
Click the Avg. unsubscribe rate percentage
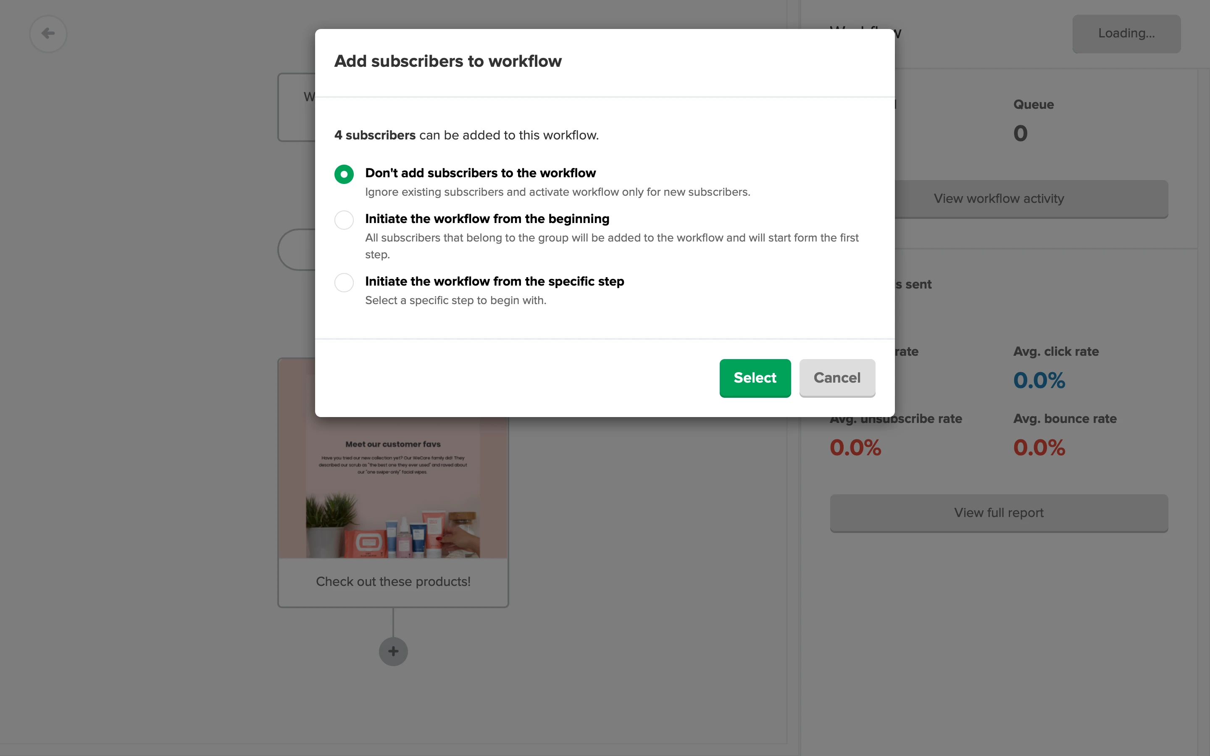(855, 447)
